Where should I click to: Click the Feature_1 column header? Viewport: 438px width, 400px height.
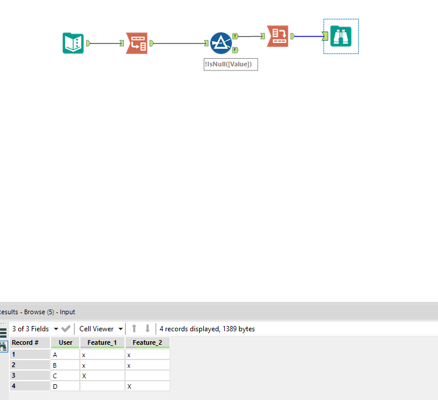[x=102, y=342]
